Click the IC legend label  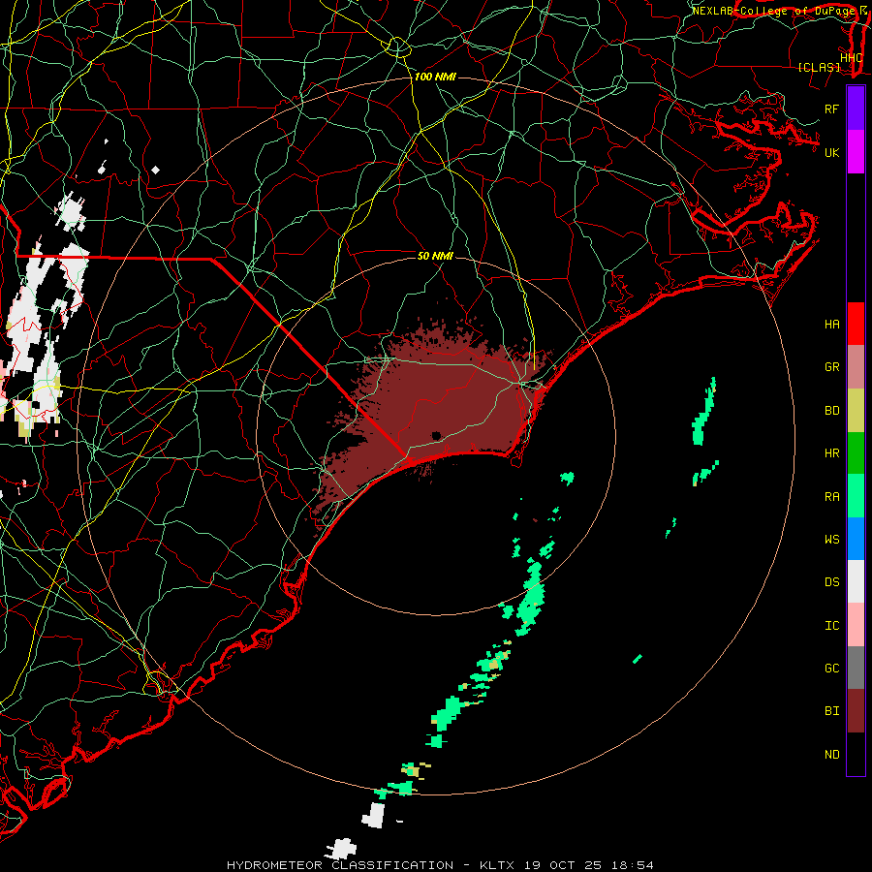(831, 626)
